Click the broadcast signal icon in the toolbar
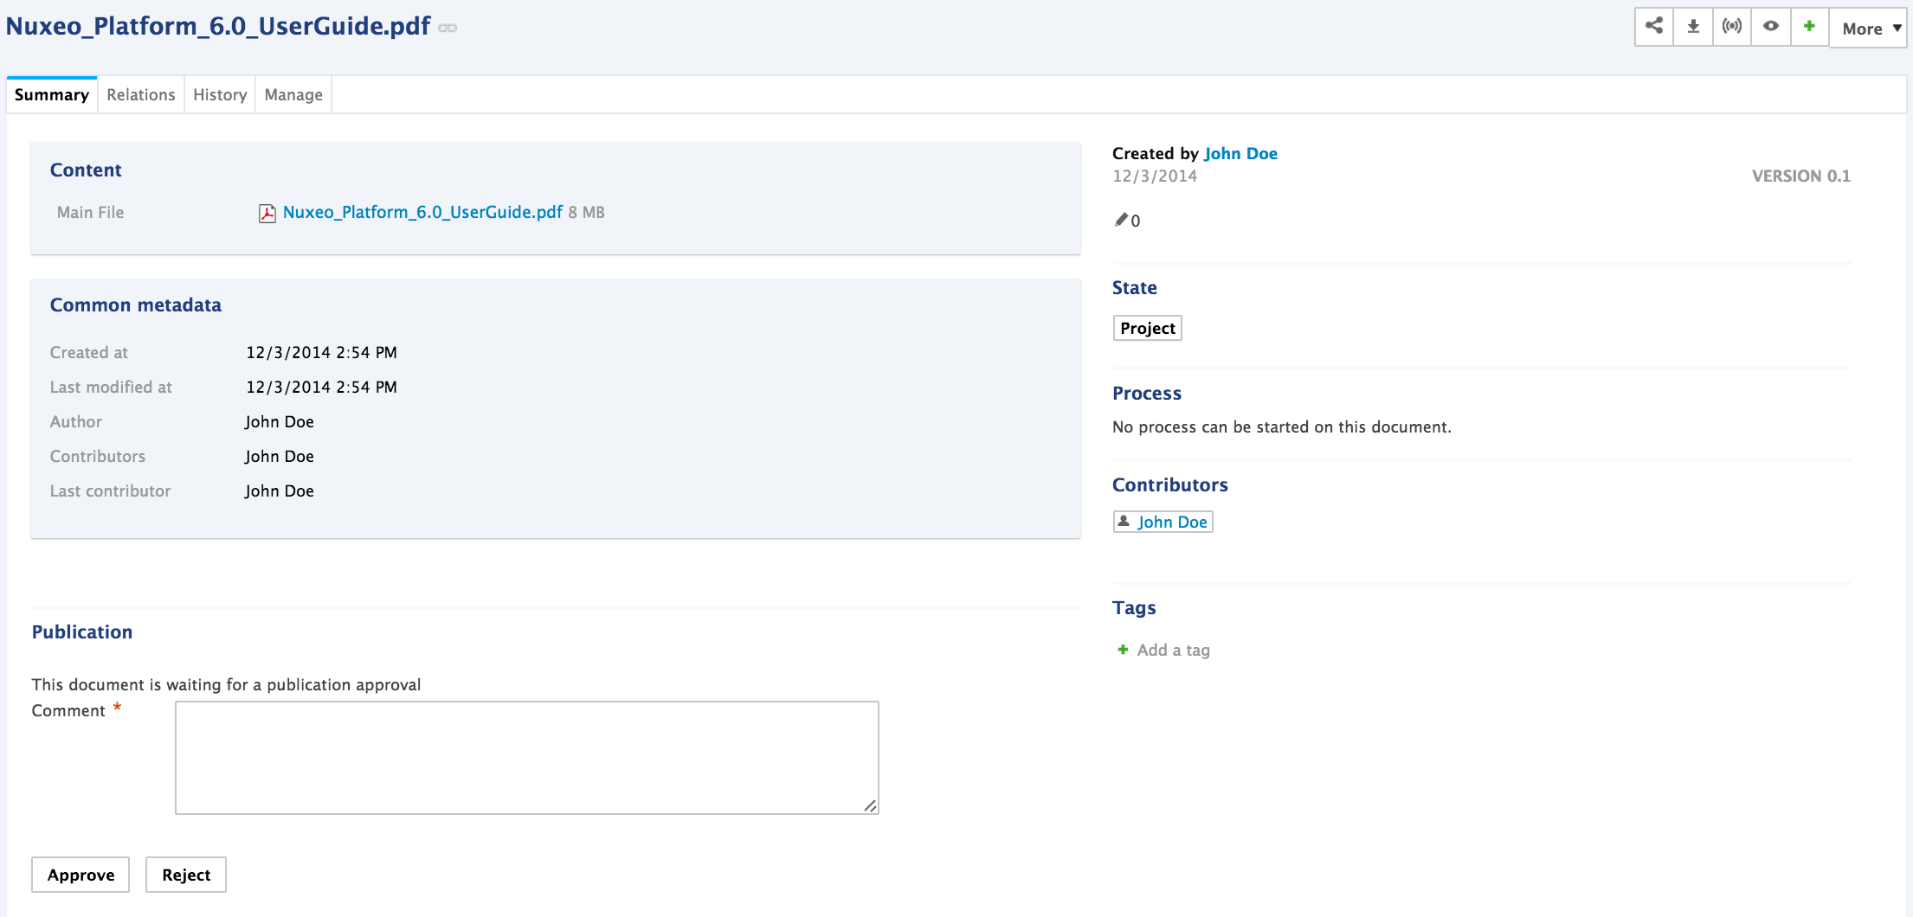The height and width of the screenshot is (917, 1913). click(1732, 26)
